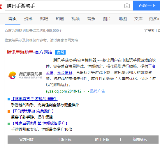Click the syzs.qq.com 2018-12 URL

pos(64,91)
